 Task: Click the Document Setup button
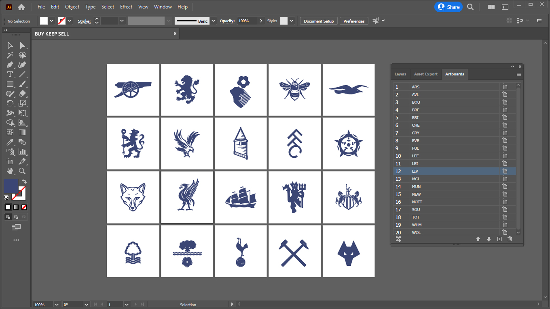click(319, 21)
